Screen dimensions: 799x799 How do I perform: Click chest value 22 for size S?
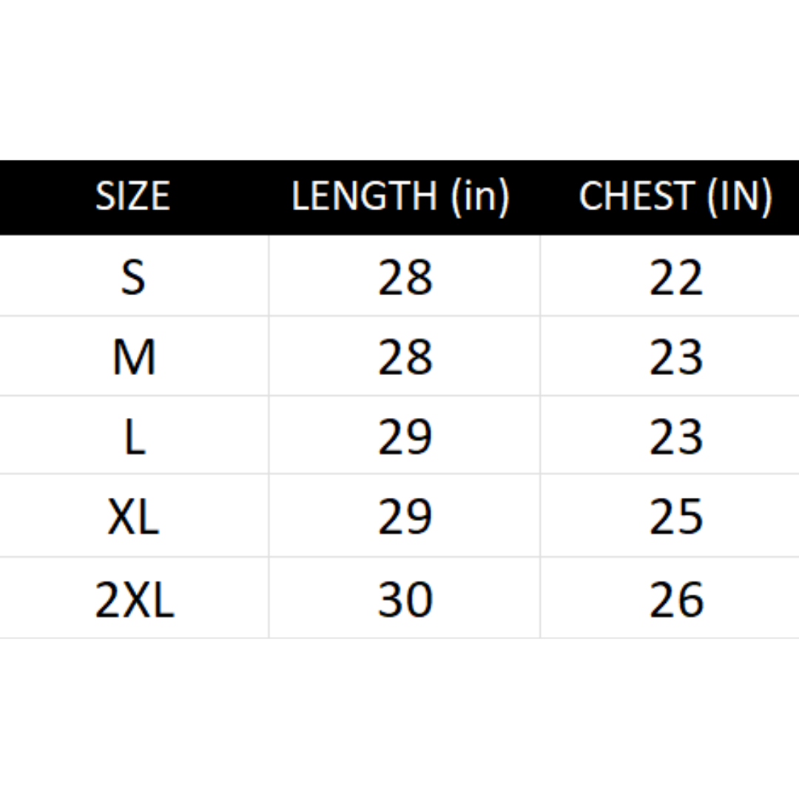(676, 278)
